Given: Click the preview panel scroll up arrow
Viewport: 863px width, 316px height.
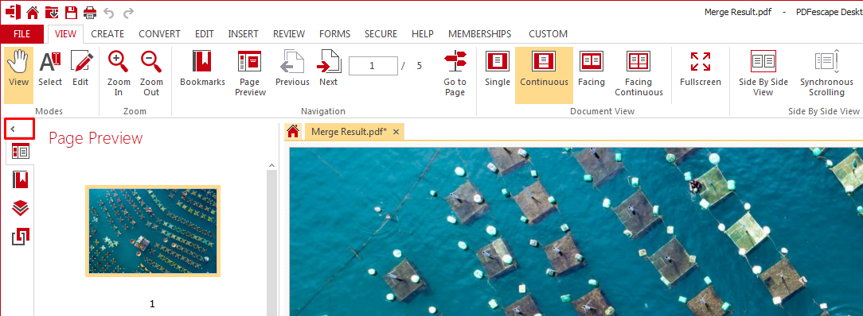Looking at the screenshot, I should pyautogui.click(x=271, y=165).
